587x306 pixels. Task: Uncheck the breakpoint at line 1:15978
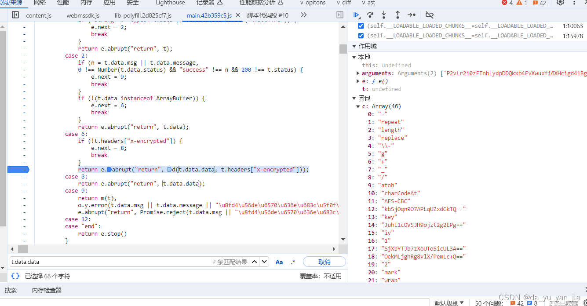coord(361,35)
